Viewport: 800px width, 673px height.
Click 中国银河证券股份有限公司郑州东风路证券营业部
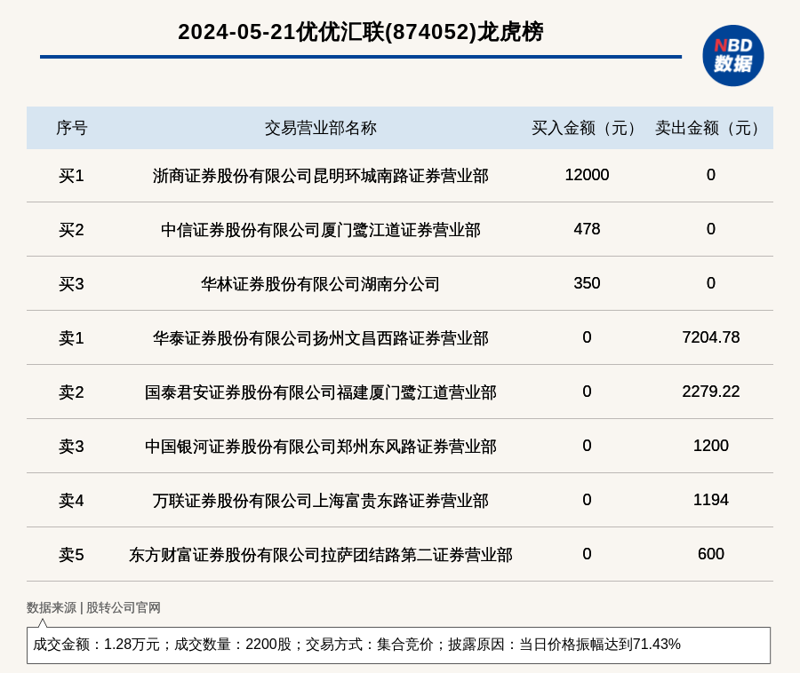(x=320, y=447)
